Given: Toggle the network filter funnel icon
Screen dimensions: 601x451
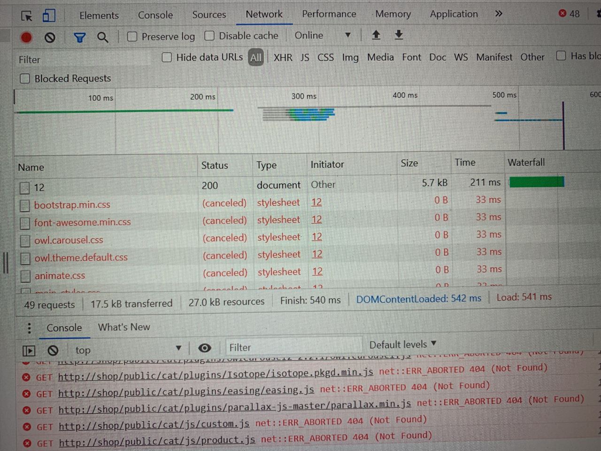Looking at the screenshot, I should click(x=79, y=38).
